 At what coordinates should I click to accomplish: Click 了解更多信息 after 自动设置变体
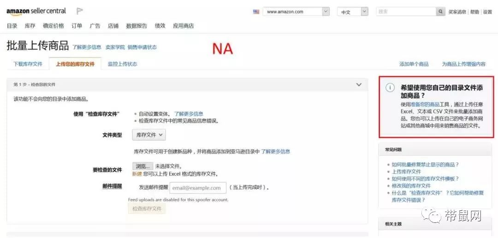tap(188, 114)
